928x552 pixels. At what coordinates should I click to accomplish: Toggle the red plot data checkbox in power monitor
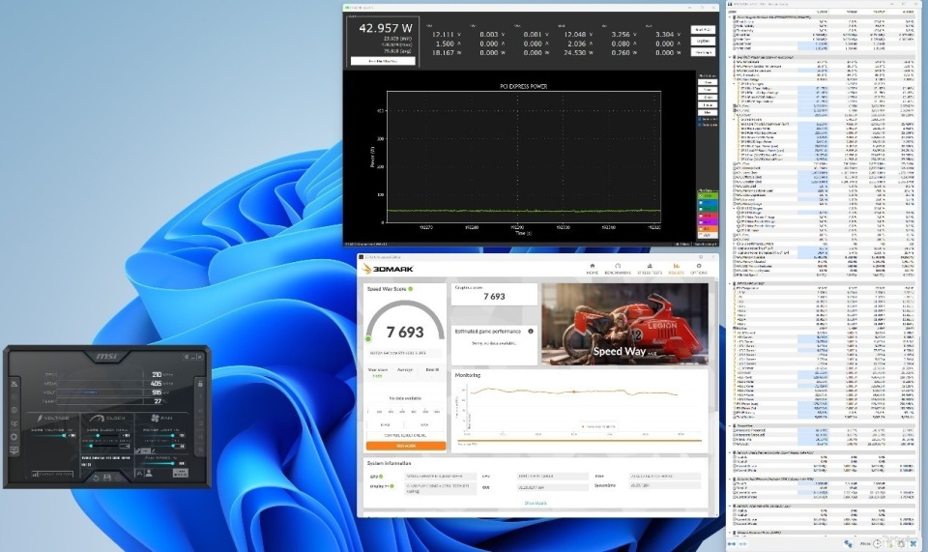(x=701, y=216)
